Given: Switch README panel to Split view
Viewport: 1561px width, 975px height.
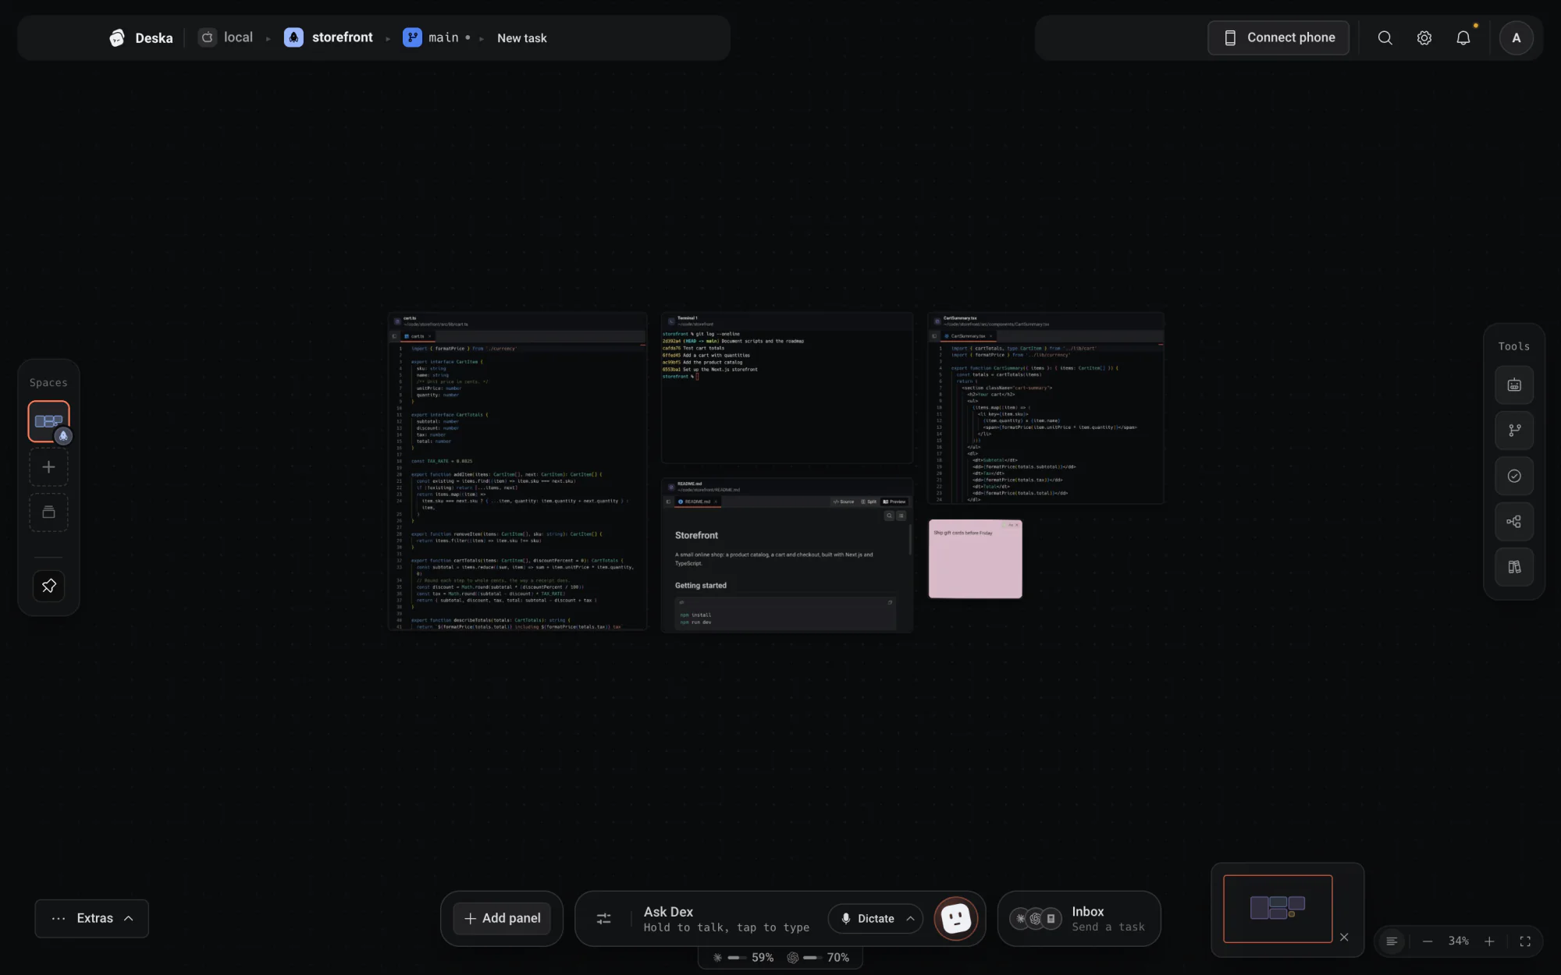Looking at the screenshot, I should tap(869, 502).
